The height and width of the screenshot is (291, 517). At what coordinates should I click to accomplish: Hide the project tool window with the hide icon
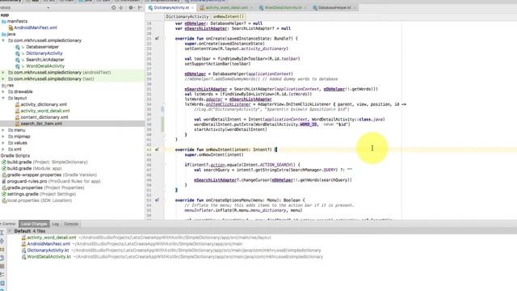click(140, 7)
